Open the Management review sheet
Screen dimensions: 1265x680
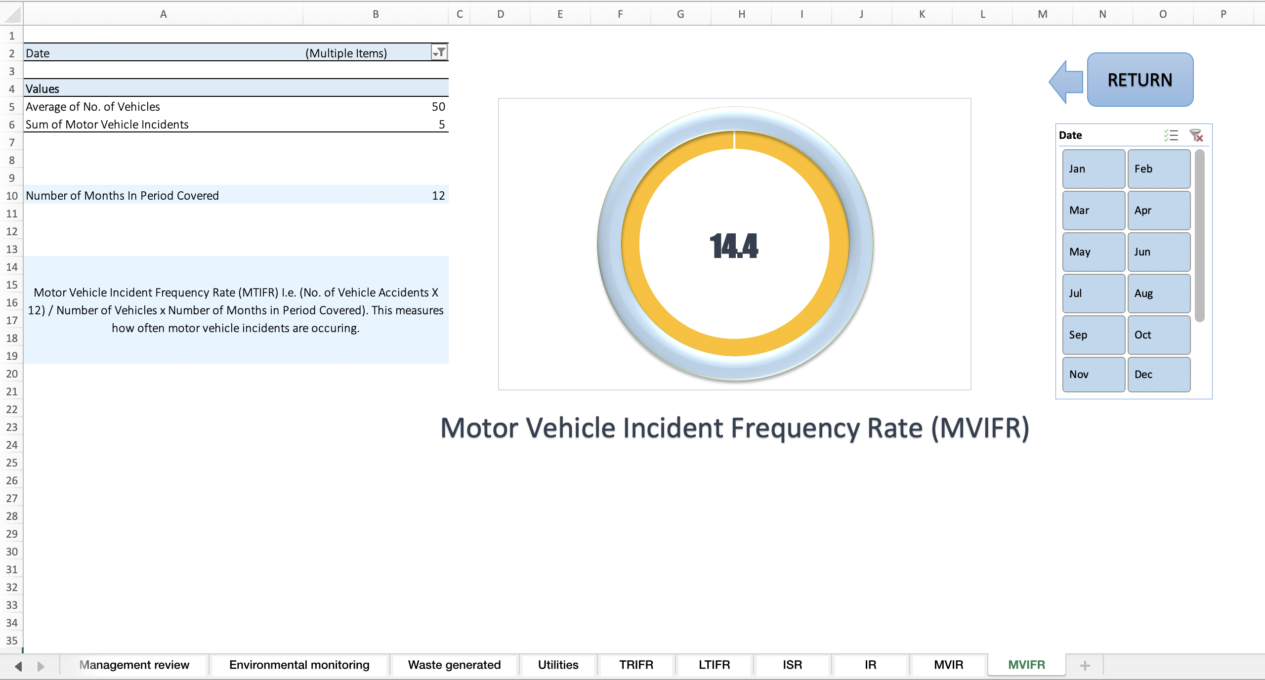click(135, 665)
